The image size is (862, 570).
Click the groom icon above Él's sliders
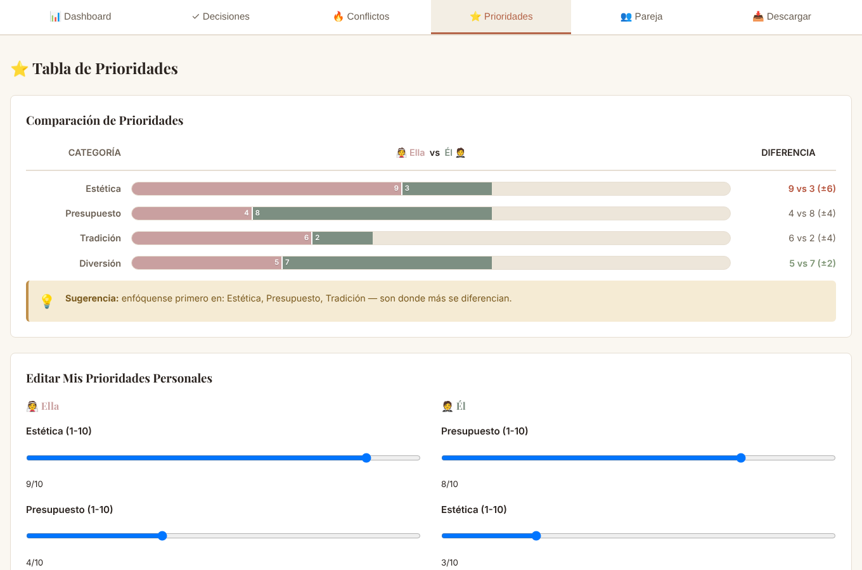[447, 406]
